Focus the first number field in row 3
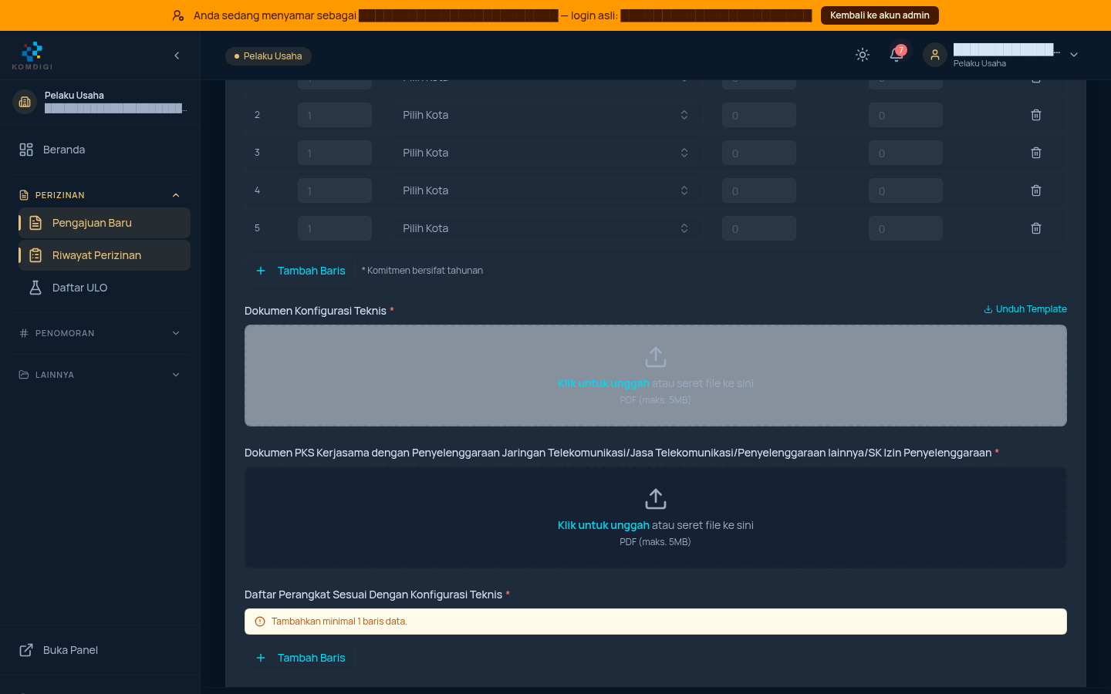Screen dimensions: 1111x694 (335, 153)
